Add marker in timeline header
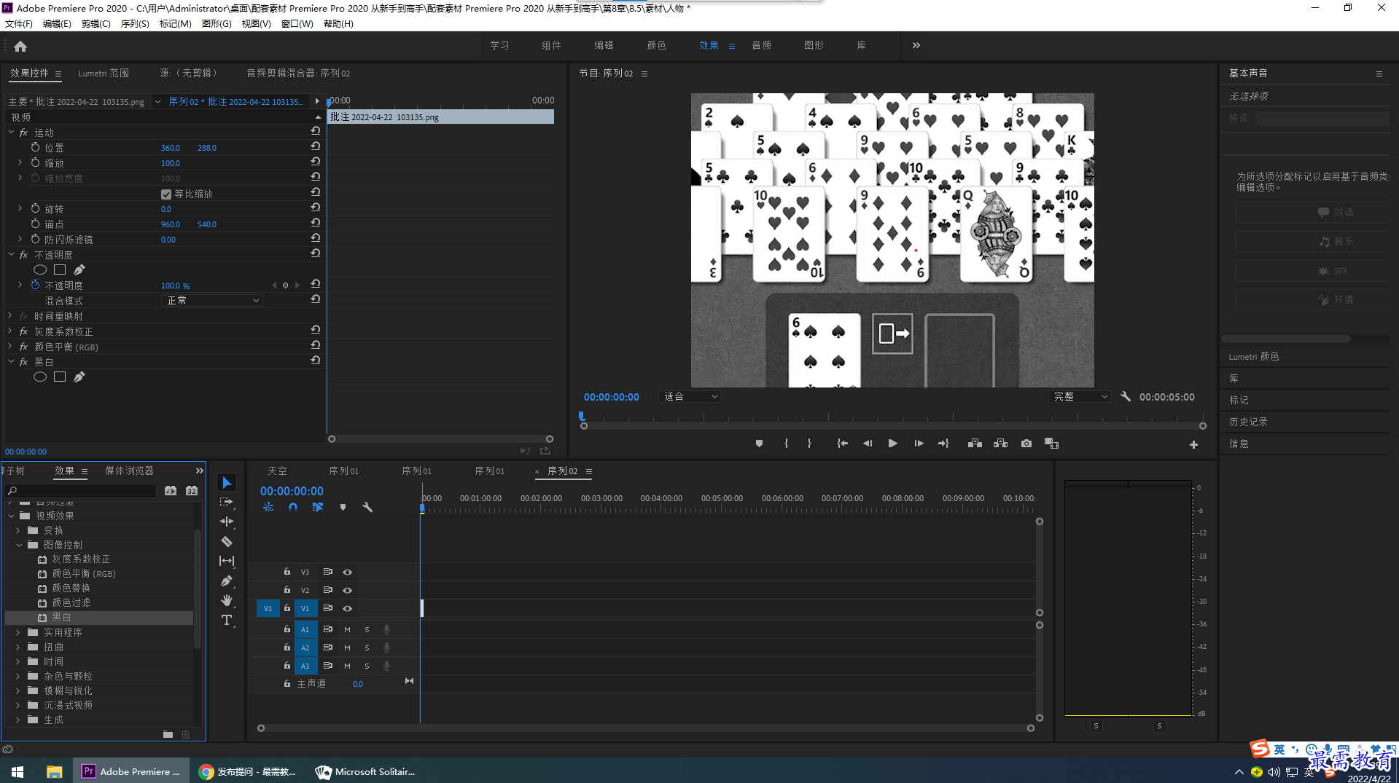The width and height of the screenshot is (1399, 783). (343, 507)
